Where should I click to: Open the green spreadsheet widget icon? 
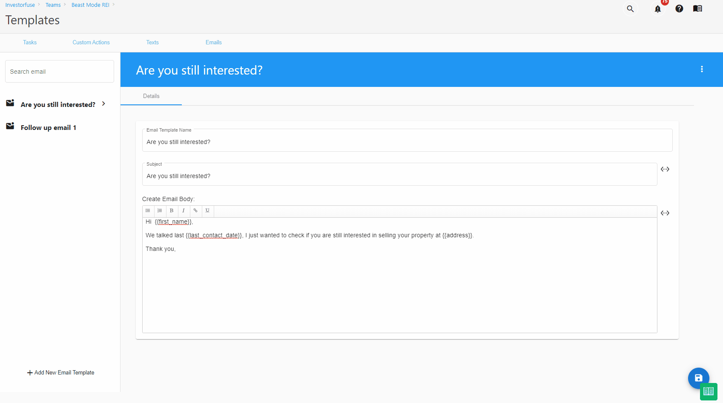(x=709, y=391)
